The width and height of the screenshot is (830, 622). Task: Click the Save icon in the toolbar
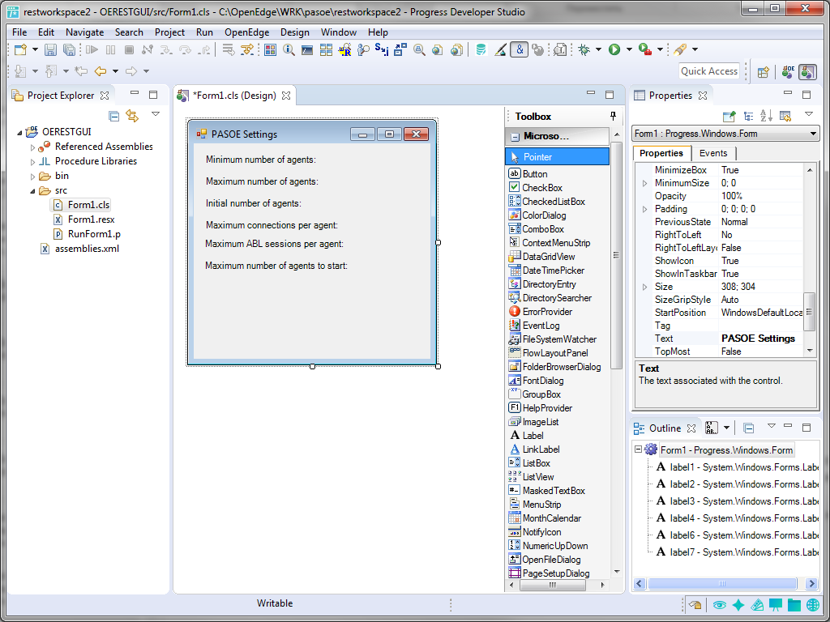point(50,49)
